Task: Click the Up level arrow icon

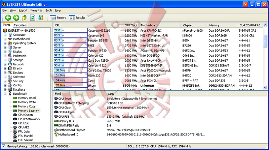Action: coord(24,18)
